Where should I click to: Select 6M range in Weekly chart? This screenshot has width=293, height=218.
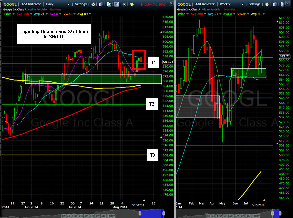(226, 216)
